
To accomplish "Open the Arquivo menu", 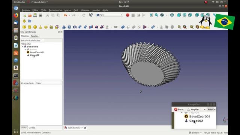I will pos(25,10).
